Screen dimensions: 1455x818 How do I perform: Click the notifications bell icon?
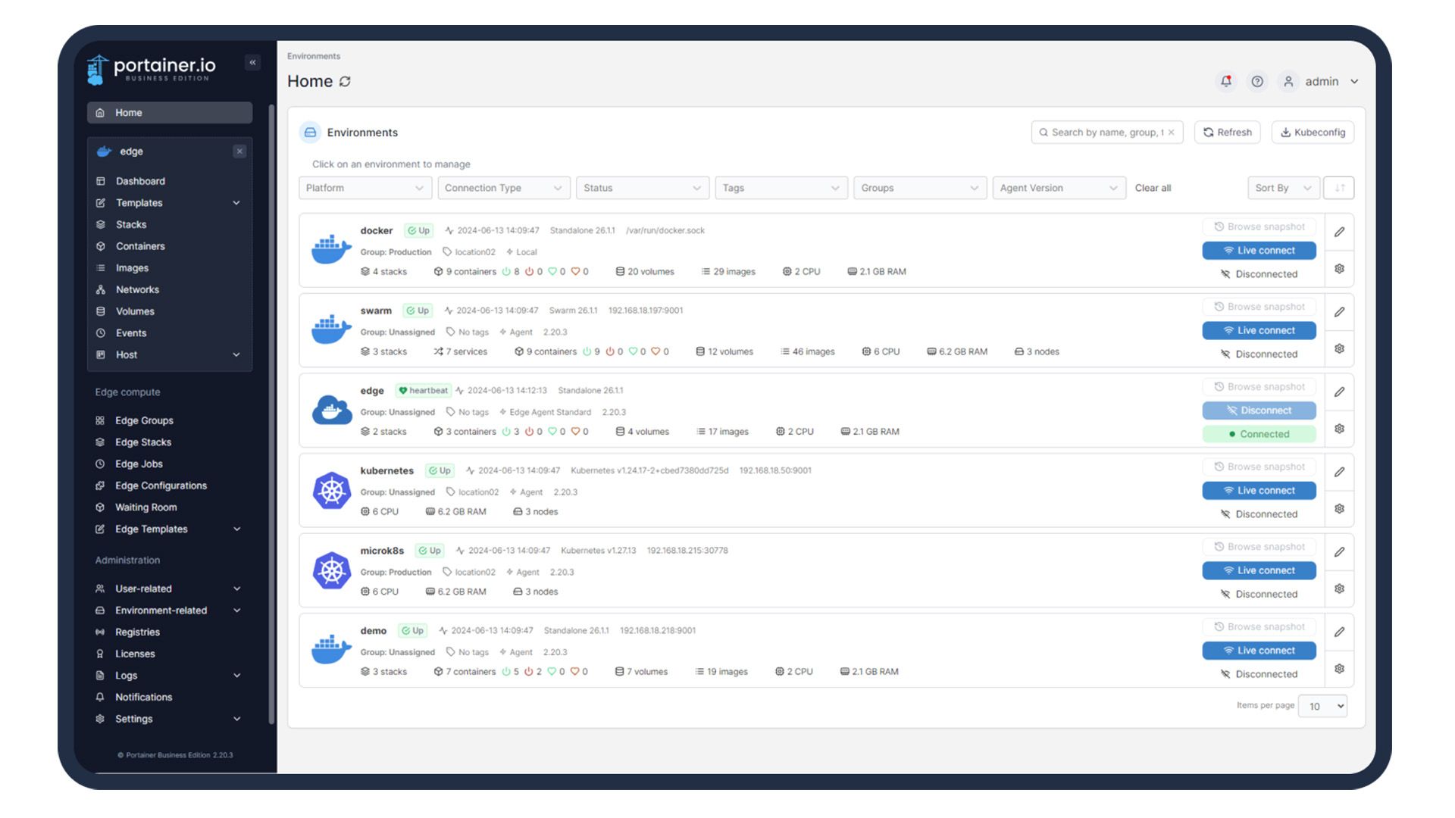pyautogui.click(x=1225, y=81)
